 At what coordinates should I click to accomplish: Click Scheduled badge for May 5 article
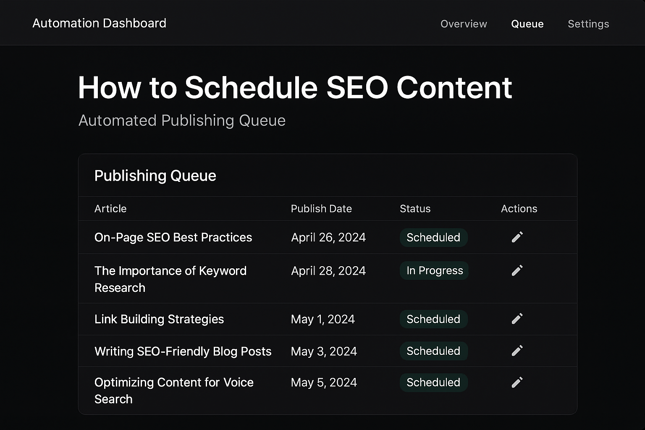pos(433,383)
